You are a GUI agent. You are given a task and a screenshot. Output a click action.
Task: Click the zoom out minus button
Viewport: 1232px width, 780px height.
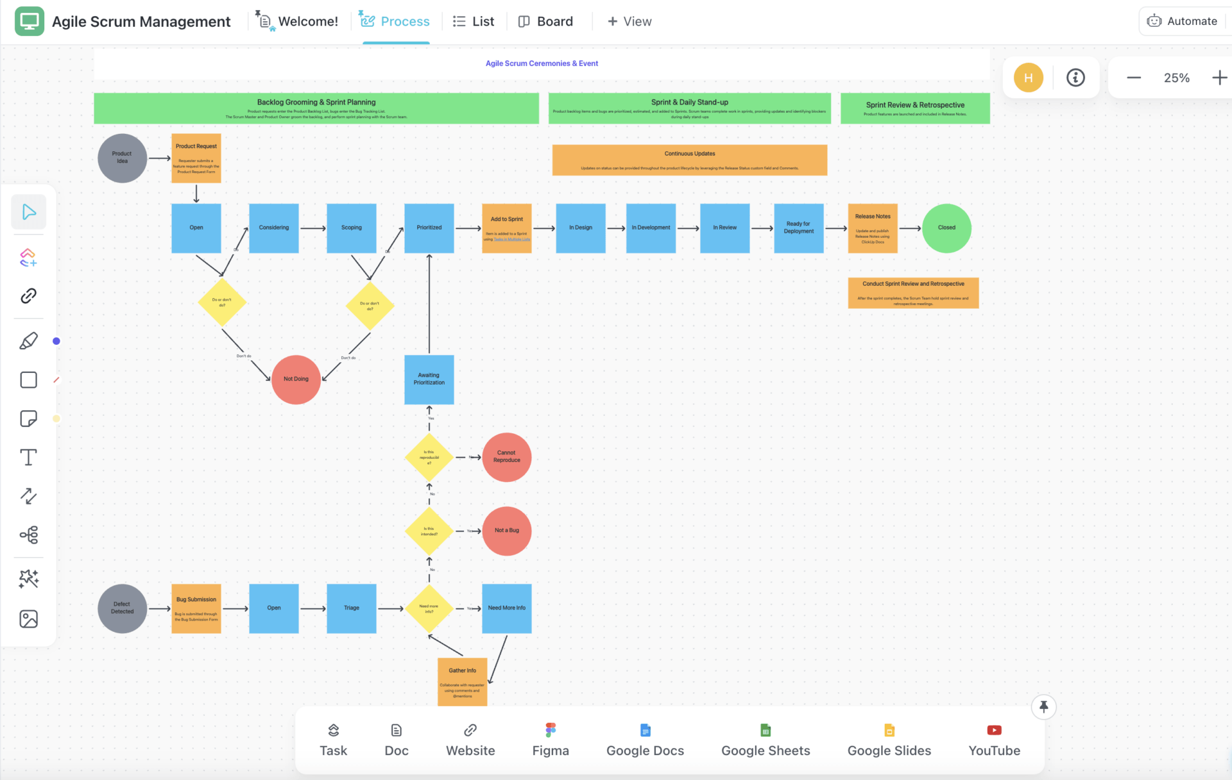(x=1134, y=76)
